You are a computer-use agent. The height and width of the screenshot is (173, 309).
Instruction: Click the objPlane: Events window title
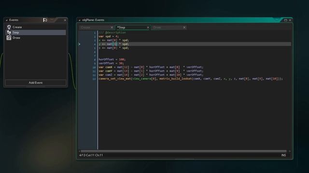pos(93,20)
